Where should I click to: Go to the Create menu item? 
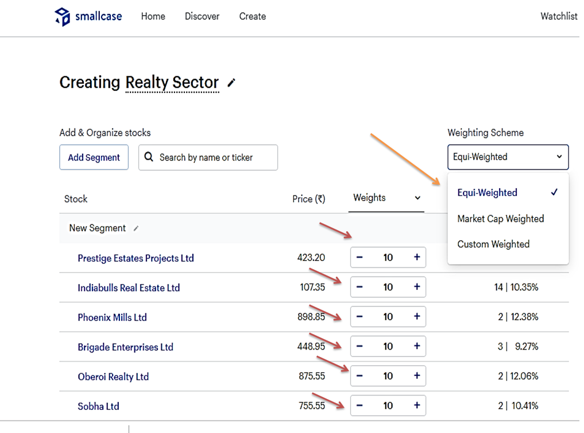pyautogui.click(x=253, y=17)
